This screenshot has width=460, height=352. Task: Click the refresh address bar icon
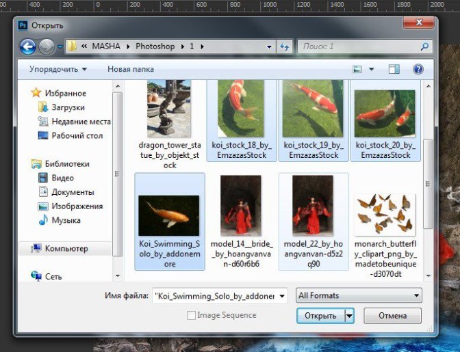pyautogui.click(x=285, y=46)
